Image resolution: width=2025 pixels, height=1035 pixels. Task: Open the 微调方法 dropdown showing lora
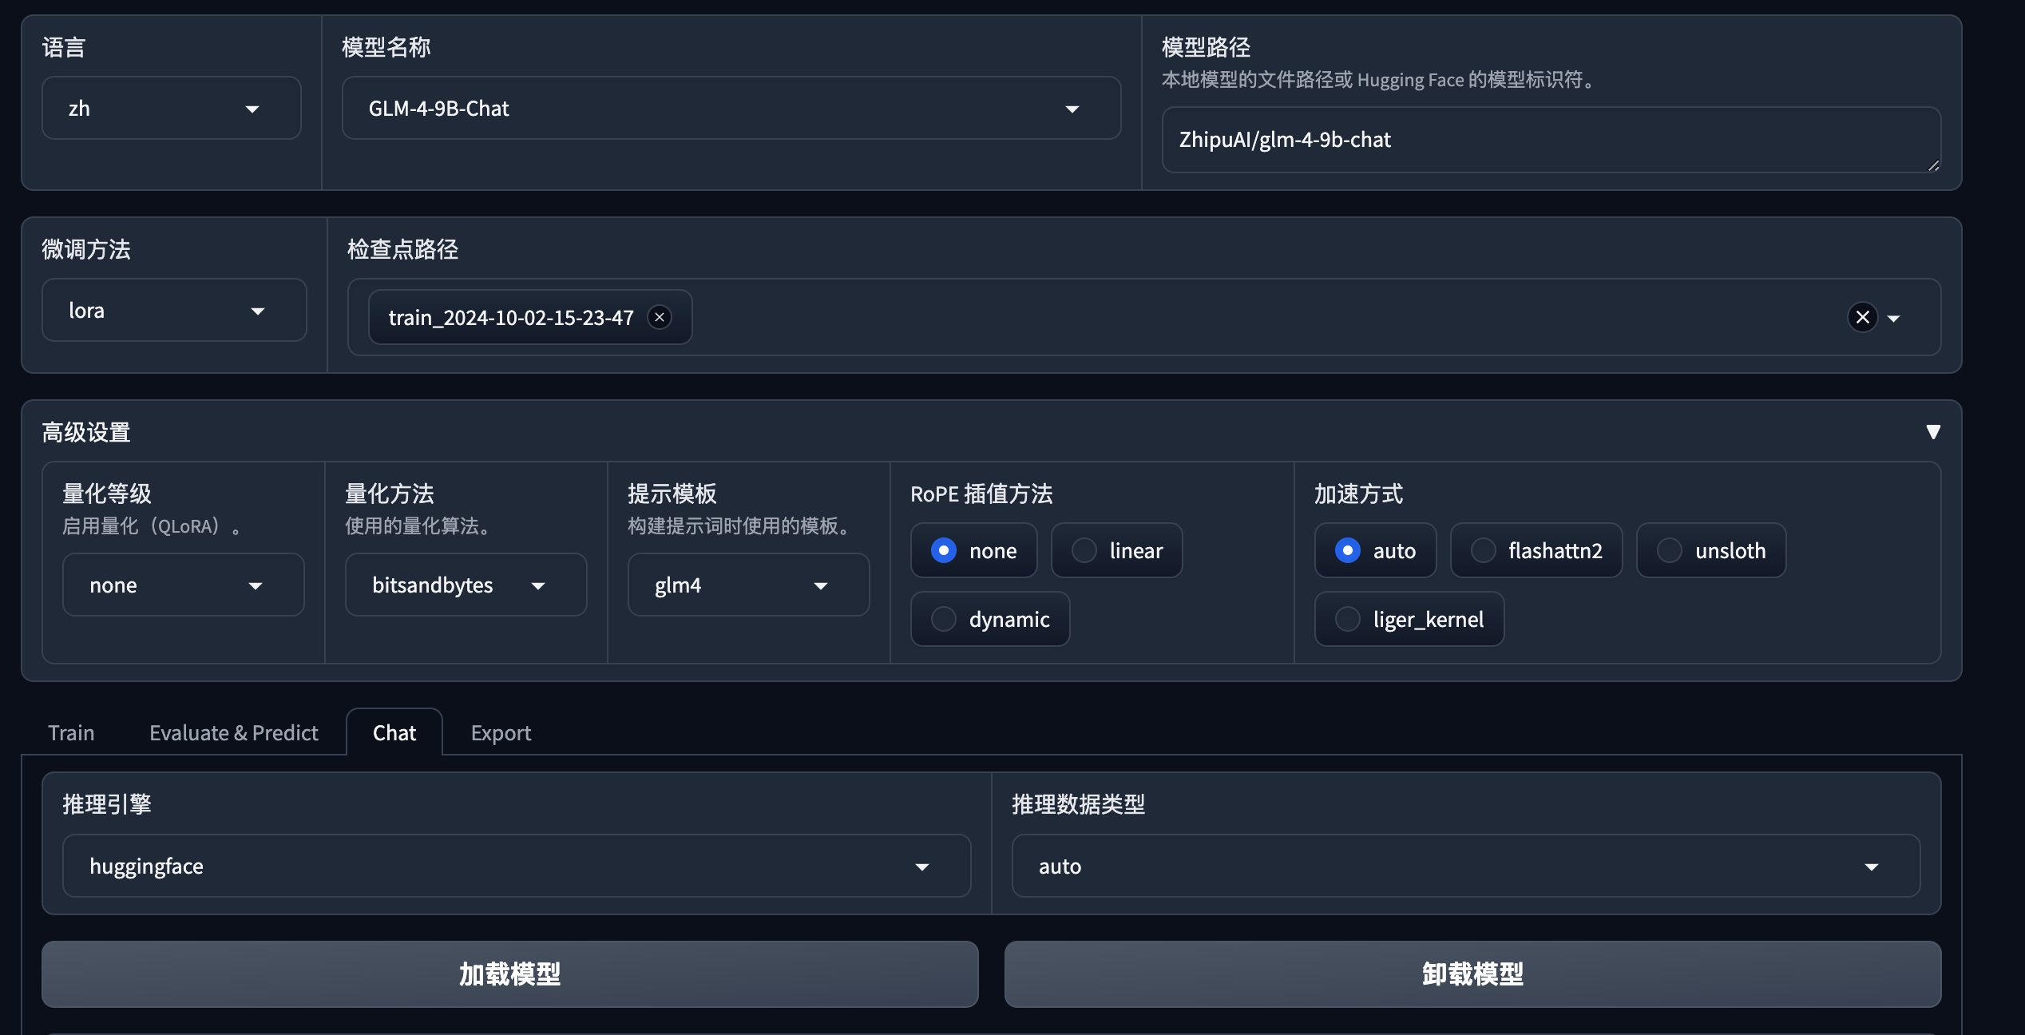pos(174,310)
